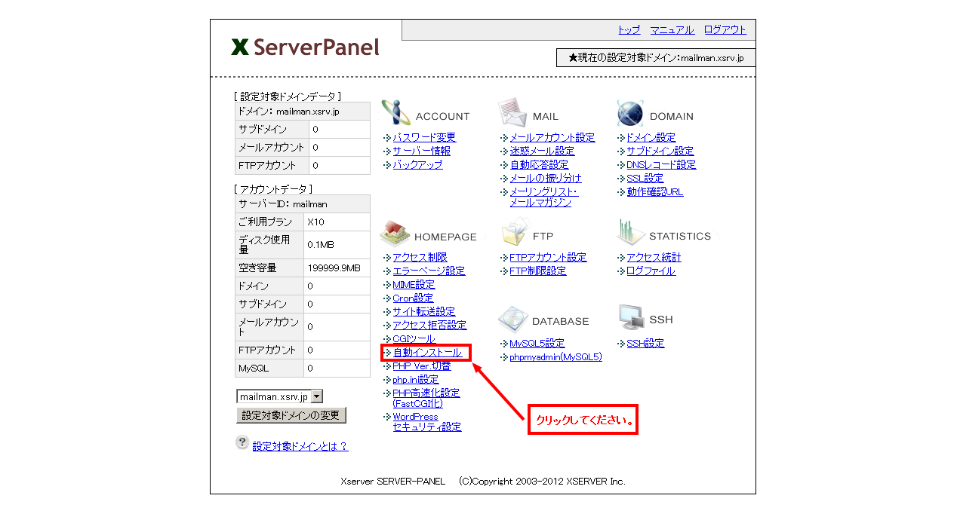Screen dimensions: 954x523
Task: Open サイト転送設定 link
Action: (x=424, y=311)
